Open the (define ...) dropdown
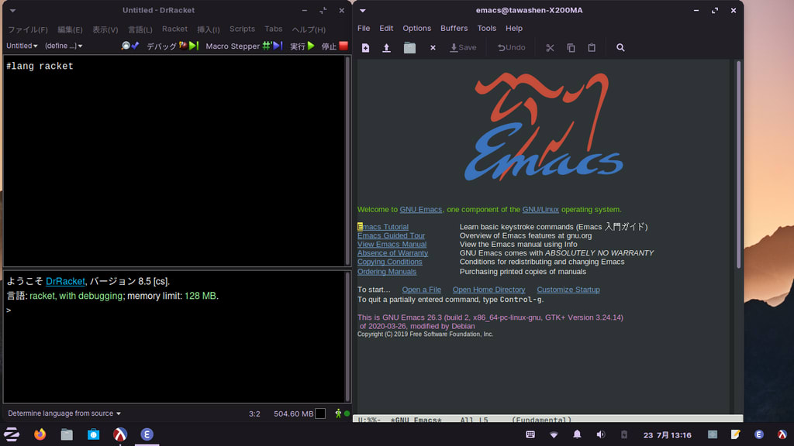The image size is (794, 446). coord(64,46)
